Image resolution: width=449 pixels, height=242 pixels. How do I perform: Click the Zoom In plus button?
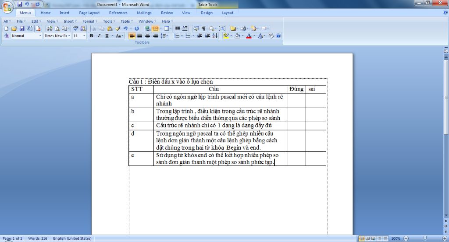pos(445,238)
